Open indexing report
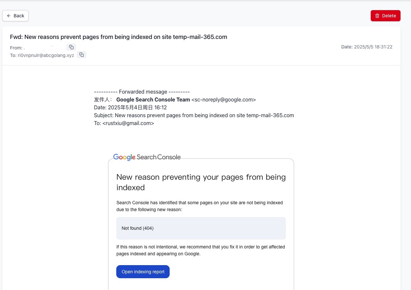Screen dimensions: 411x290 [143, 272]
